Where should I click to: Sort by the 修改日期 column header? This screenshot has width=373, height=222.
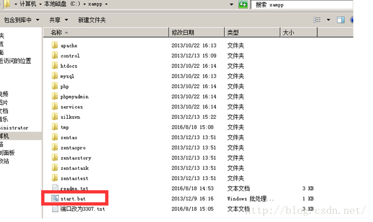point(197,32)
